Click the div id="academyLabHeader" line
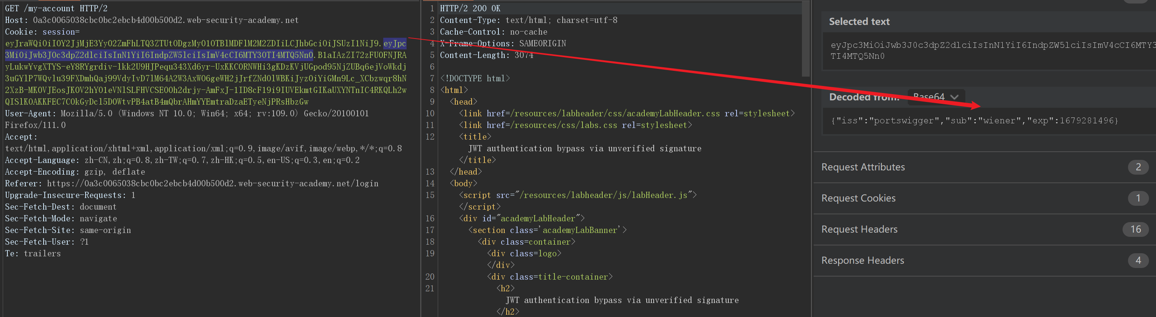Image resolution: width=1156 pixels, height=317 pixels. click(521, 218)
